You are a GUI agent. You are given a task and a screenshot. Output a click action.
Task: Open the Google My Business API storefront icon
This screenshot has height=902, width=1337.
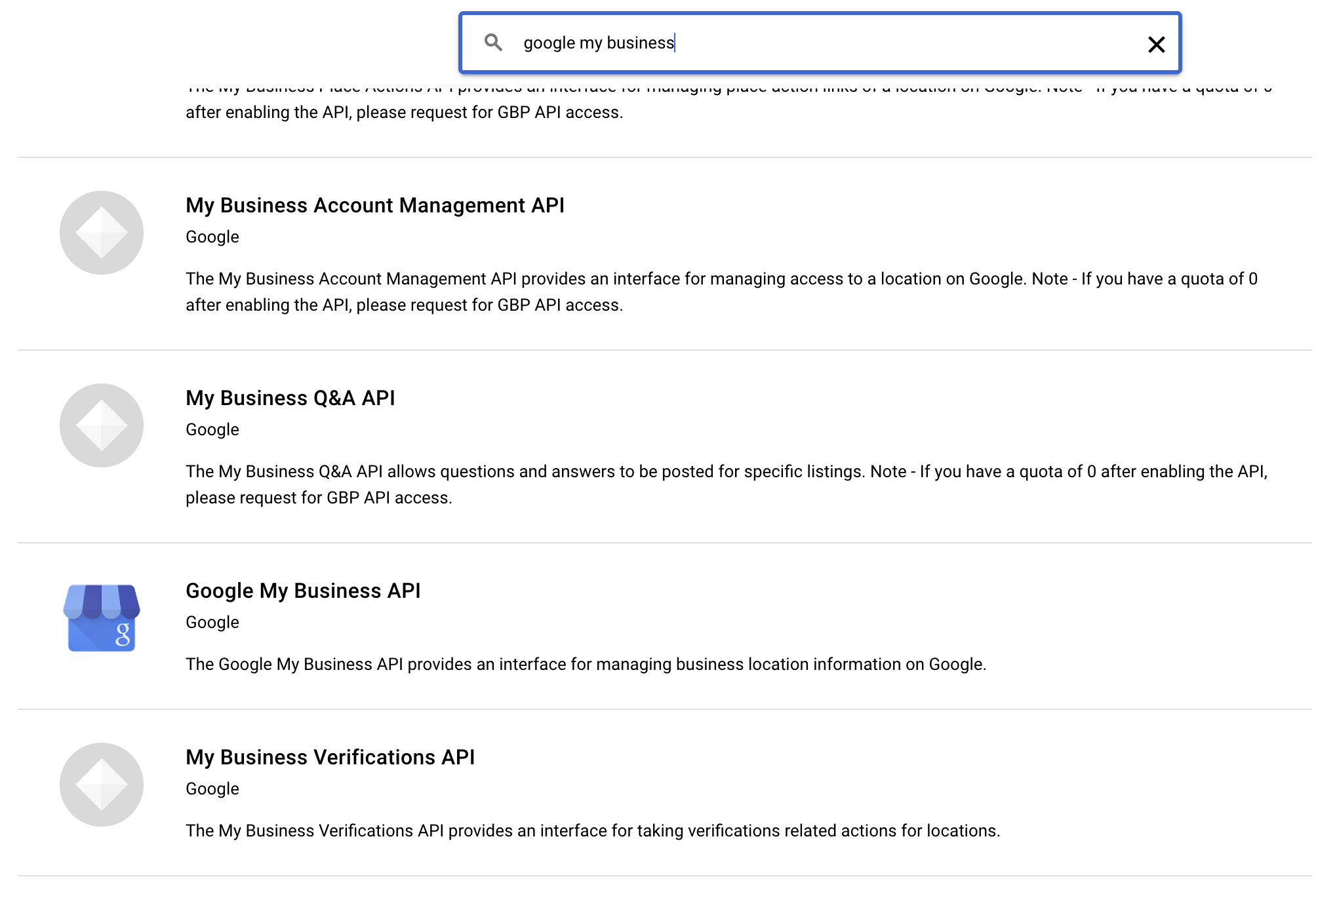click(x=102, y=618)
